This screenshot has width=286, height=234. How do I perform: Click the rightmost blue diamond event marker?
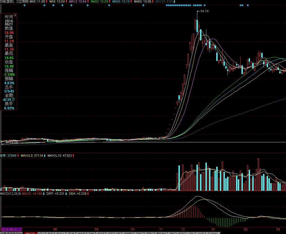[x=248, y=5]
